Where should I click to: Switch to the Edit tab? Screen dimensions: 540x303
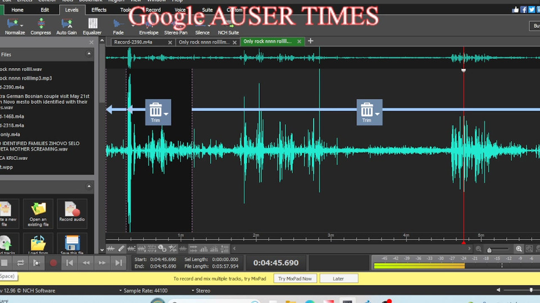(45, 10)
